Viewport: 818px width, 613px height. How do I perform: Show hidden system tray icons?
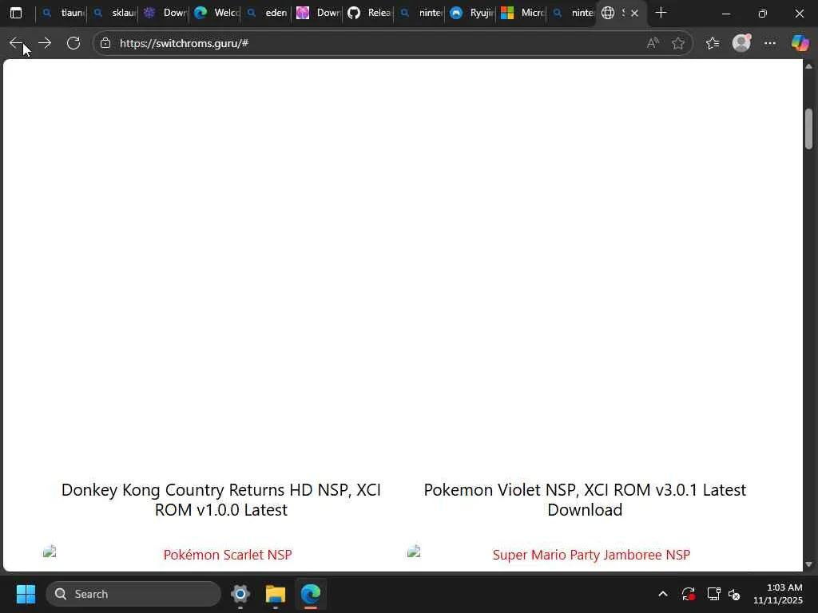pyautogui.click(x=662, y=594)
